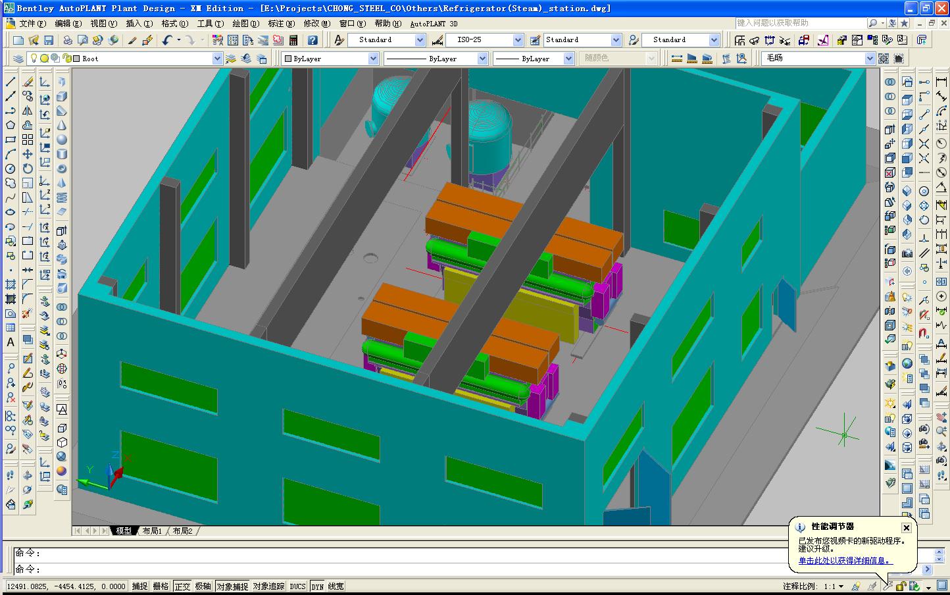Screen dimensions: 950x595
Task: Open the 插入(I) Insert menu
Action: (x=139, y=24)
